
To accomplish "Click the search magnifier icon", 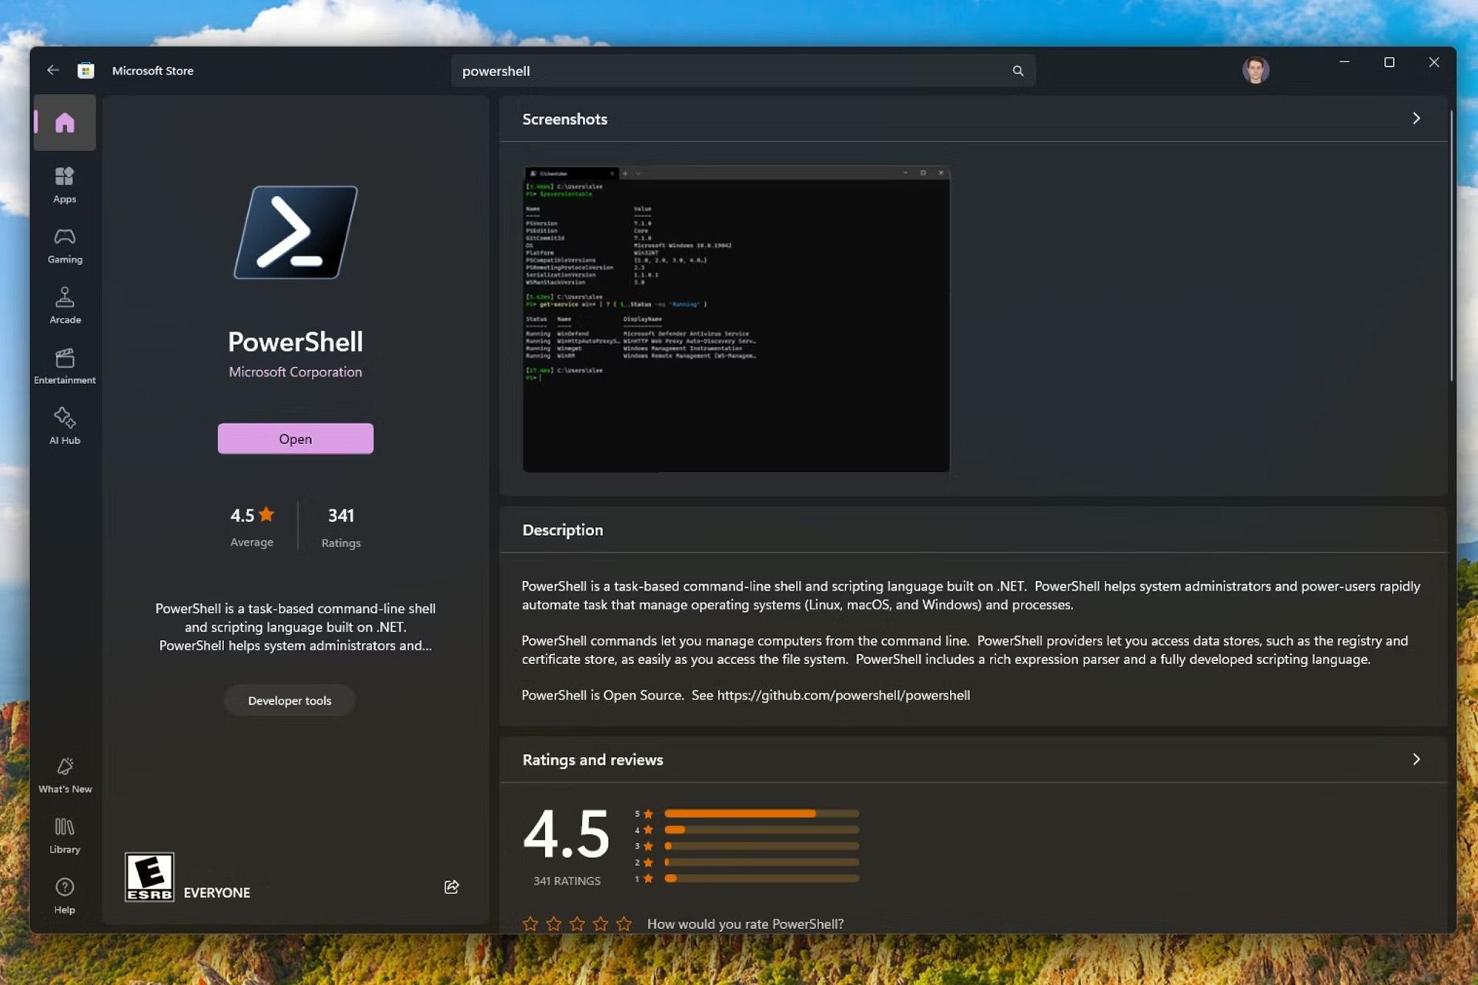I will pos(1018,71).
